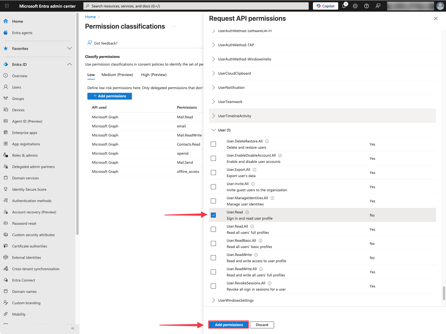The width and height of the screenshot is (446, 334).
Task: Click the permissions panel vertical scrollbar
Action: coord(444,293)
